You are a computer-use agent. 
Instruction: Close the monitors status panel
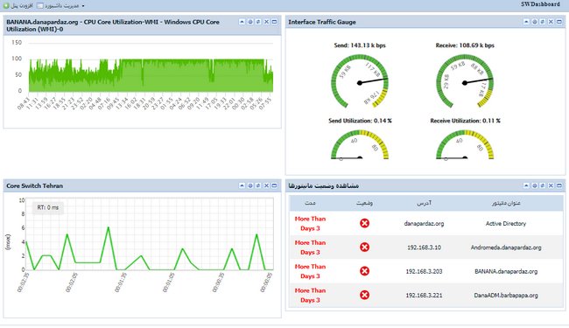click(551, 185)
